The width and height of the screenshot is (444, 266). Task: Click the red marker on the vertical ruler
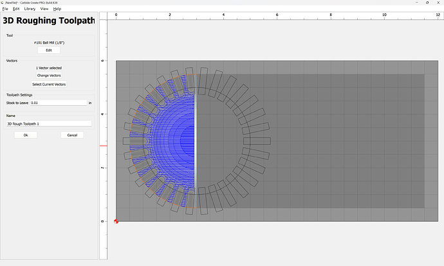pos(102,145)
